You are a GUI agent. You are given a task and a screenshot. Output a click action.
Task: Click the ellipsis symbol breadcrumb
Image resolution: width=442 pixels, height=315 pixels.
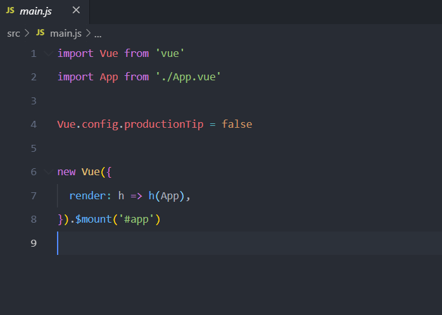click(x=98, y=33)
